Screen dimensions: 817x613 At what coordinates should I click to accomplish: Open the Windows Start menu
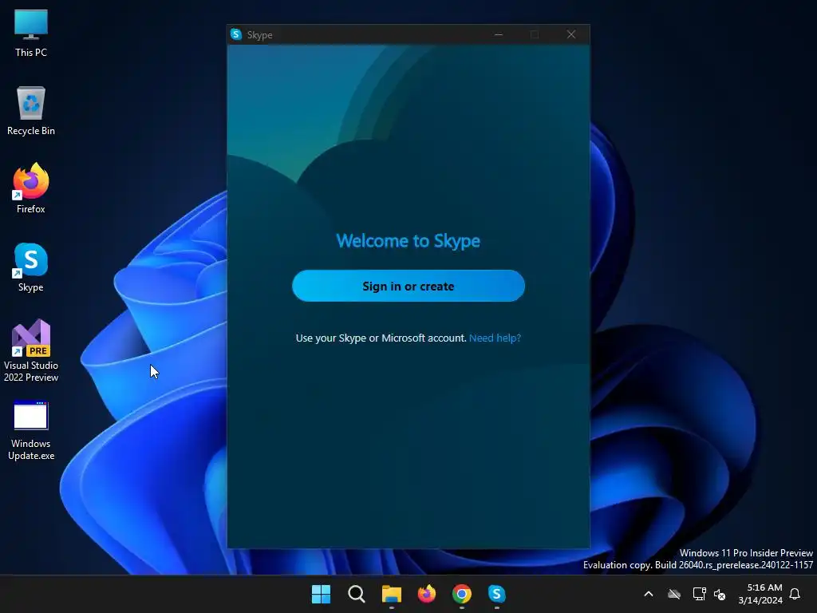321,594
